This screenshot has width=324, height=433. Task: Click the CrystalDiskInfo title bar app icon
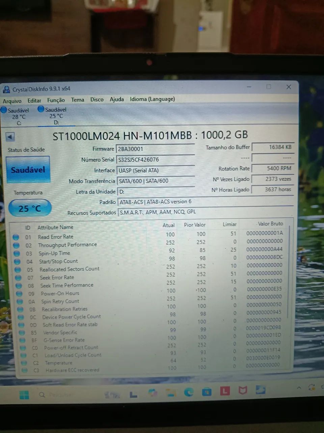click(x=6, y=90)
